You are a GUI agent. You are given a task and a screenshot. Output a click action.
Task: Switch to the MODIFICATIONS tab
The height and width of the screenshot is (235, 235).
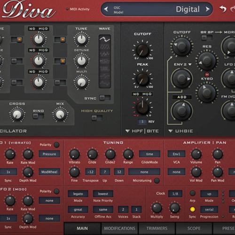119,228
